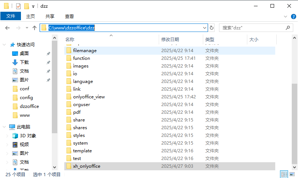Viewport: 298px width, 178px height.
Task: Select the onlyoffice_view folder
Action: click(89, 97)
